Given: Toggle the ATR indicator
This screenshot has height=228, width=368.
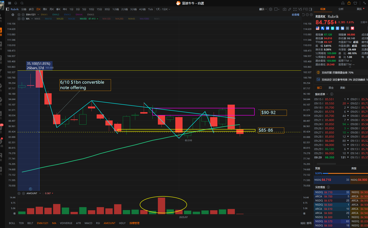Looking at the screenshot, I should click(x=79, y=223).
